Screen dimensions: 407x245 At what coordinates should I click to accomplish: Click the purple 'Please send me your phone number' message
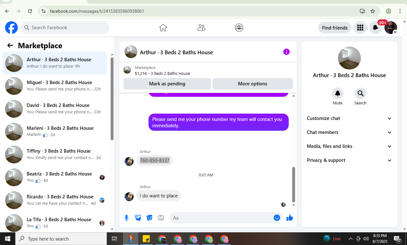click(218, 122)
